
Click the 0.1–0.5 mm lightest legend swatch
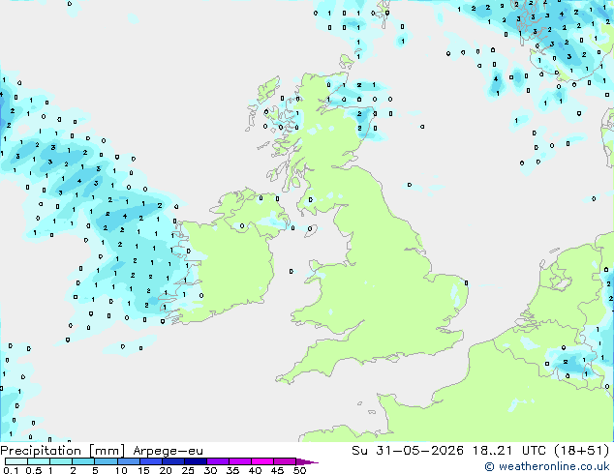(16, 461)
